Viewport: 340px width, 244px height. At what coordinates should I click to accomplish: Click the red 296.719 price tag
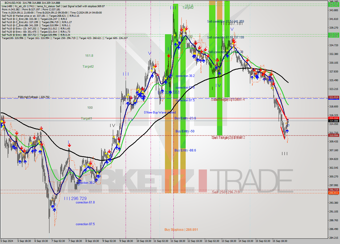pyautogui.click(x=334, y=190)
